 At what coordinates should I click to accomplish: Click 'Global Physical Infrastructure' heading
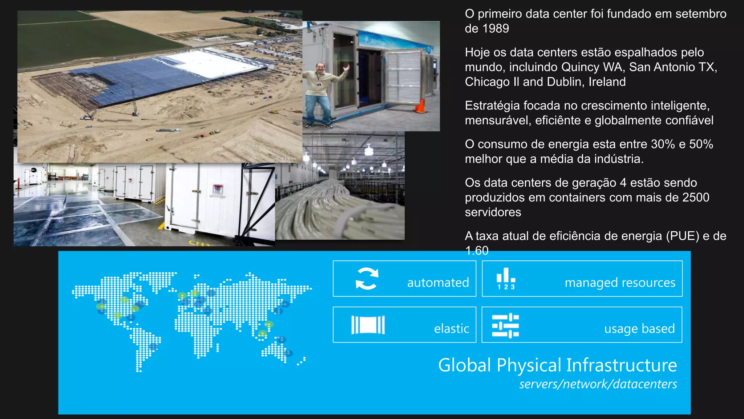(557, 365)
